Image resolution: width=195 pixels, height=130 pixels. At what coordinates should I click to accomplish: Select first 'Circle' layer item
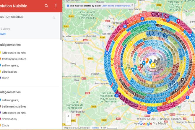tap(5, 78)
